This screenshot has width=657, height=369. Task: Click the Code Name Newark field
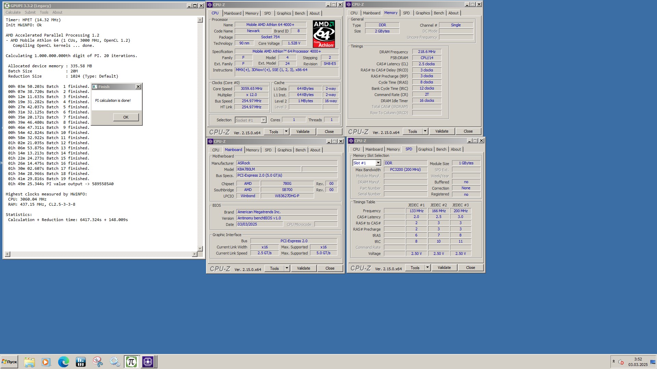point(253,31)
